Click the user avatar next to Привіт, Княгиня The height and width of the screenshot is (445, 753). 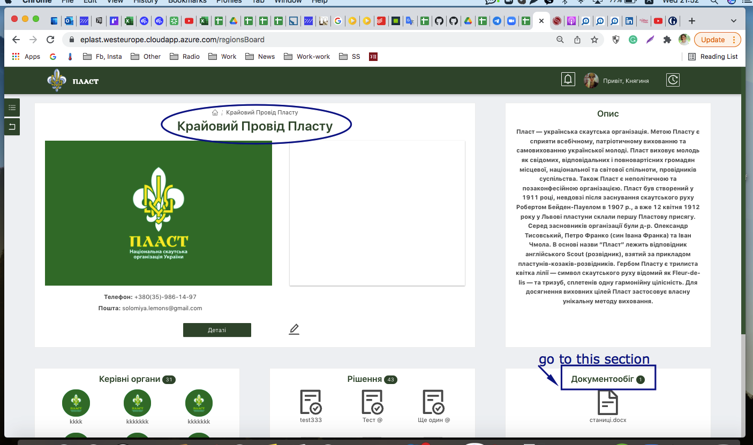click(x=591, y=80)
